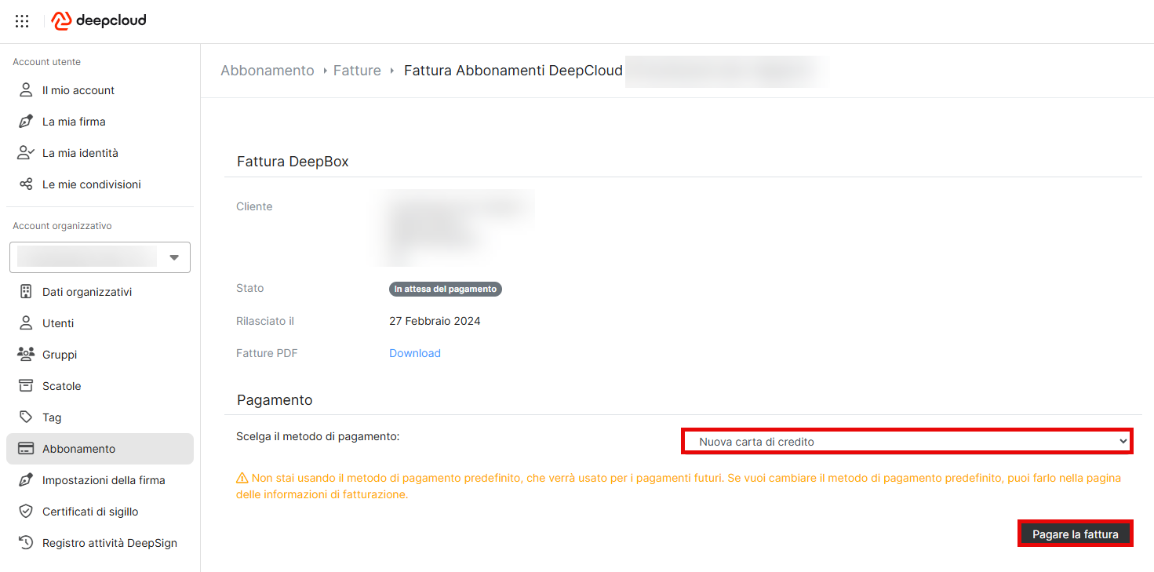Click the credit card icon beside Abbonamento
The height and width of the screenshot is (572, 1154).
click(26, 449)
